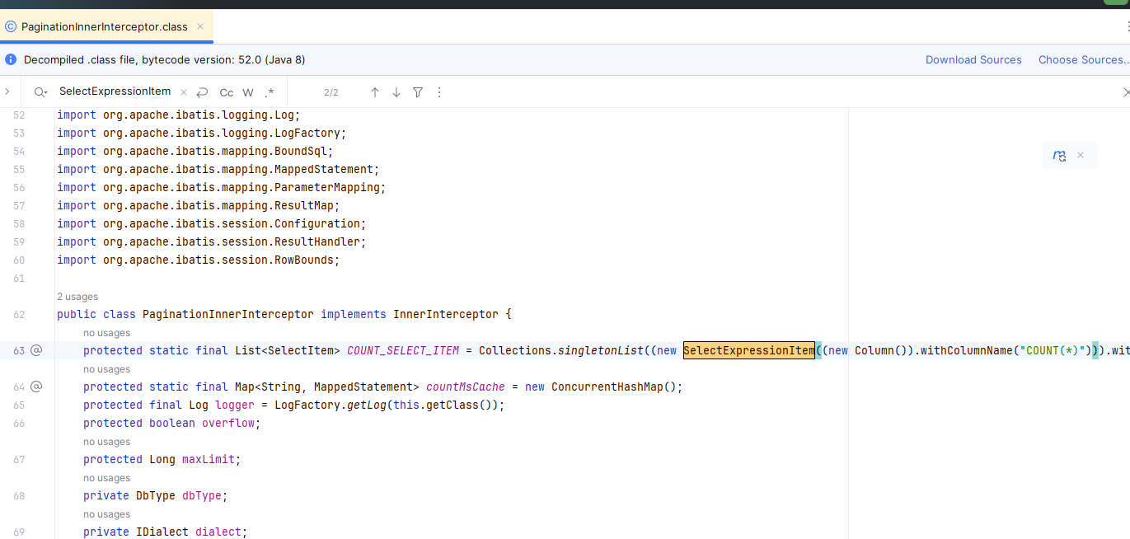The image size is (1130, 539).
Task: Load Maven changes floating icon
Action: pyautogui.click(x=1060, y=155)
